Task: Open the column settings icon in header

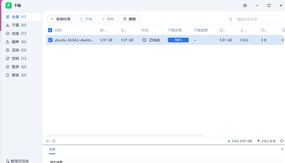Action: click(x=283, y=30)
